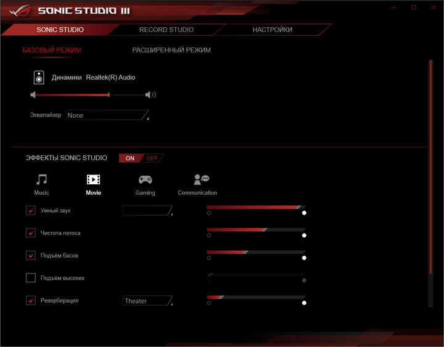Switch Sonic Studio effects OFF

coord(152,158)
